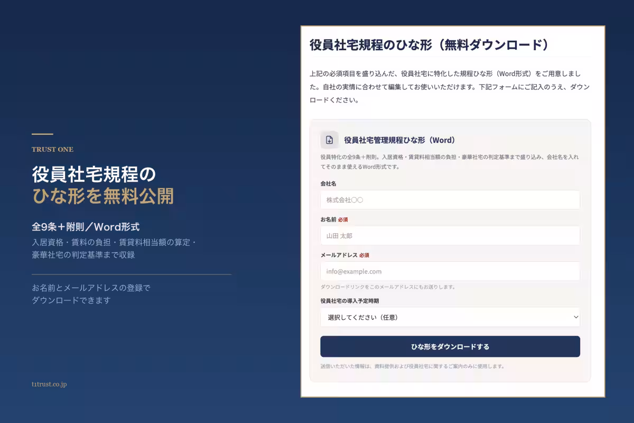This screenshot has height=423, width=634.
Task: Click the メールアドレス 必須 label
Action: 344,255
